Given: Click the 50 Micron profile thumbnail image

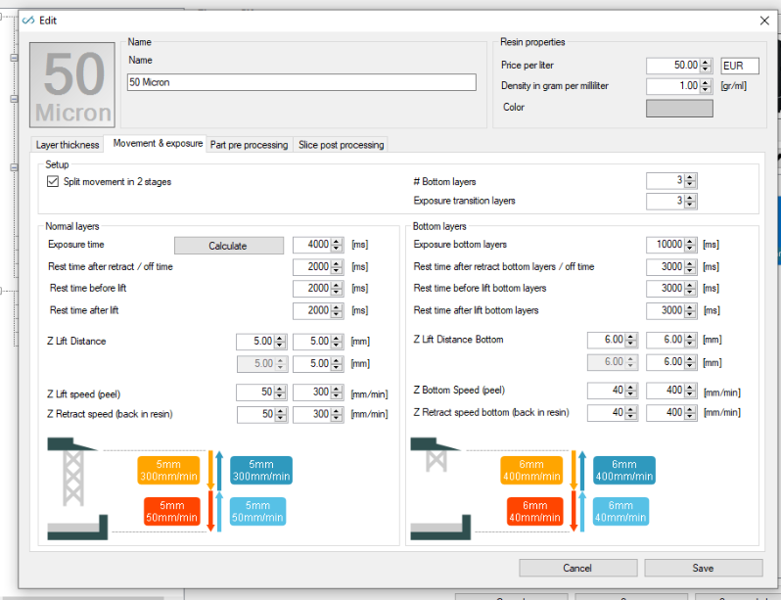Looking at the screenshot, I should pyautogui.click(x=72, y=85).
